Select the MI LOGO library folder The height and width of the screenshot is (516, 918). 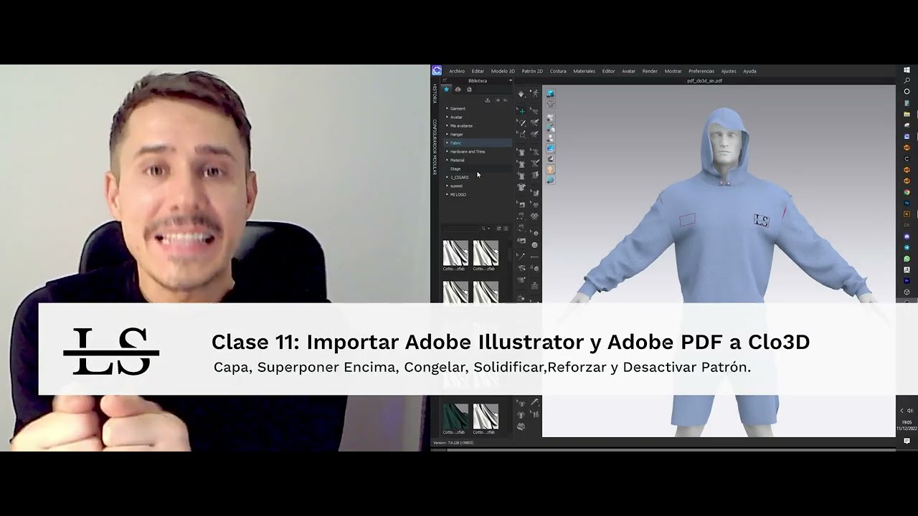coord(458,194)
